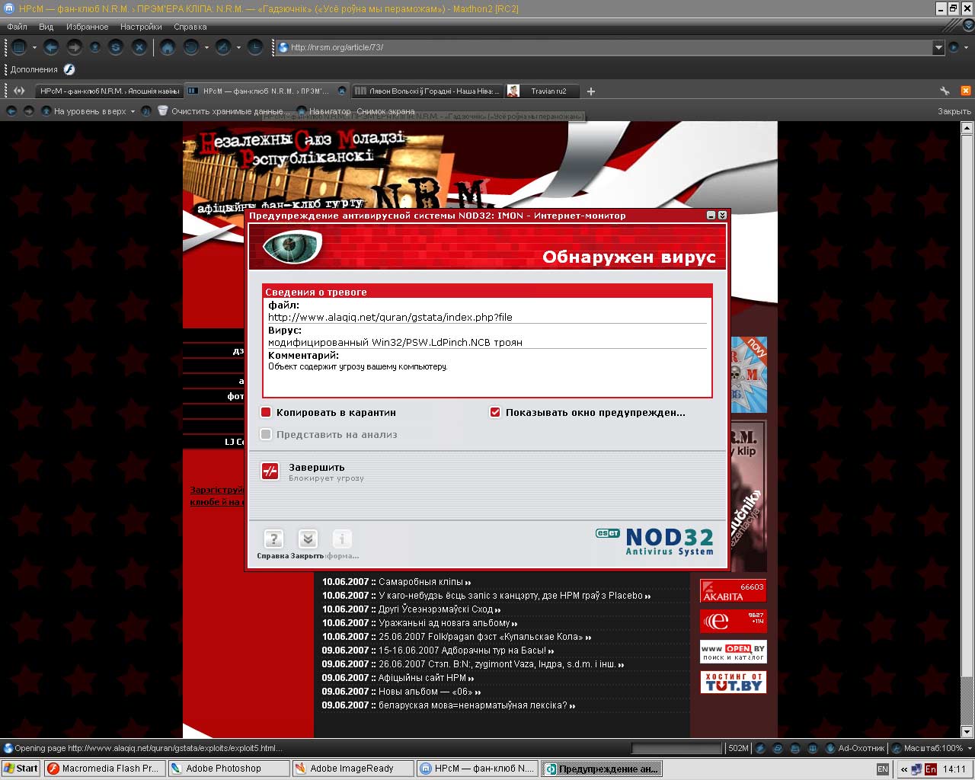Viewport: 975px width, 780px height.
Task: Open the Самаробныя кліпы news link
Action: [x=420, y=582]
